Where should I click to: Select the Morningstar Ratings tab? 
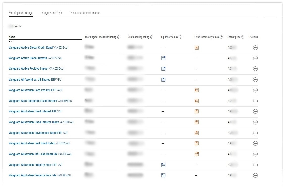click(20, 13)
